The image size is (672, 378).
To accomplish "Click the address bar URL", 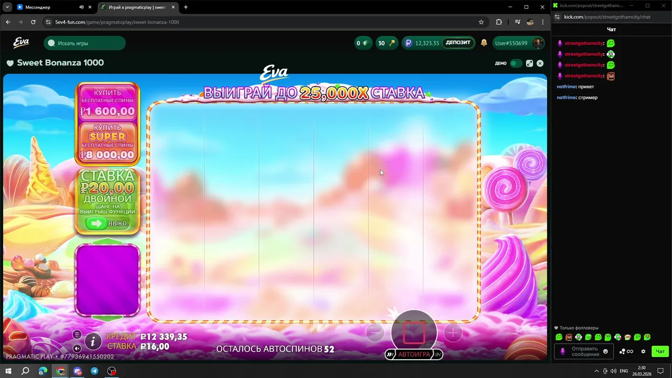I will point(117,22).
